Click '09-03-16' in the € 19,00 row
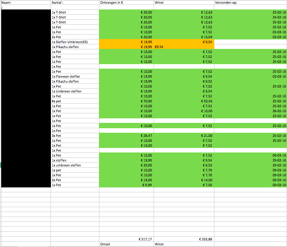Viewport: 287px width, 247px height. pyautogui.click(x=250, y=180)
